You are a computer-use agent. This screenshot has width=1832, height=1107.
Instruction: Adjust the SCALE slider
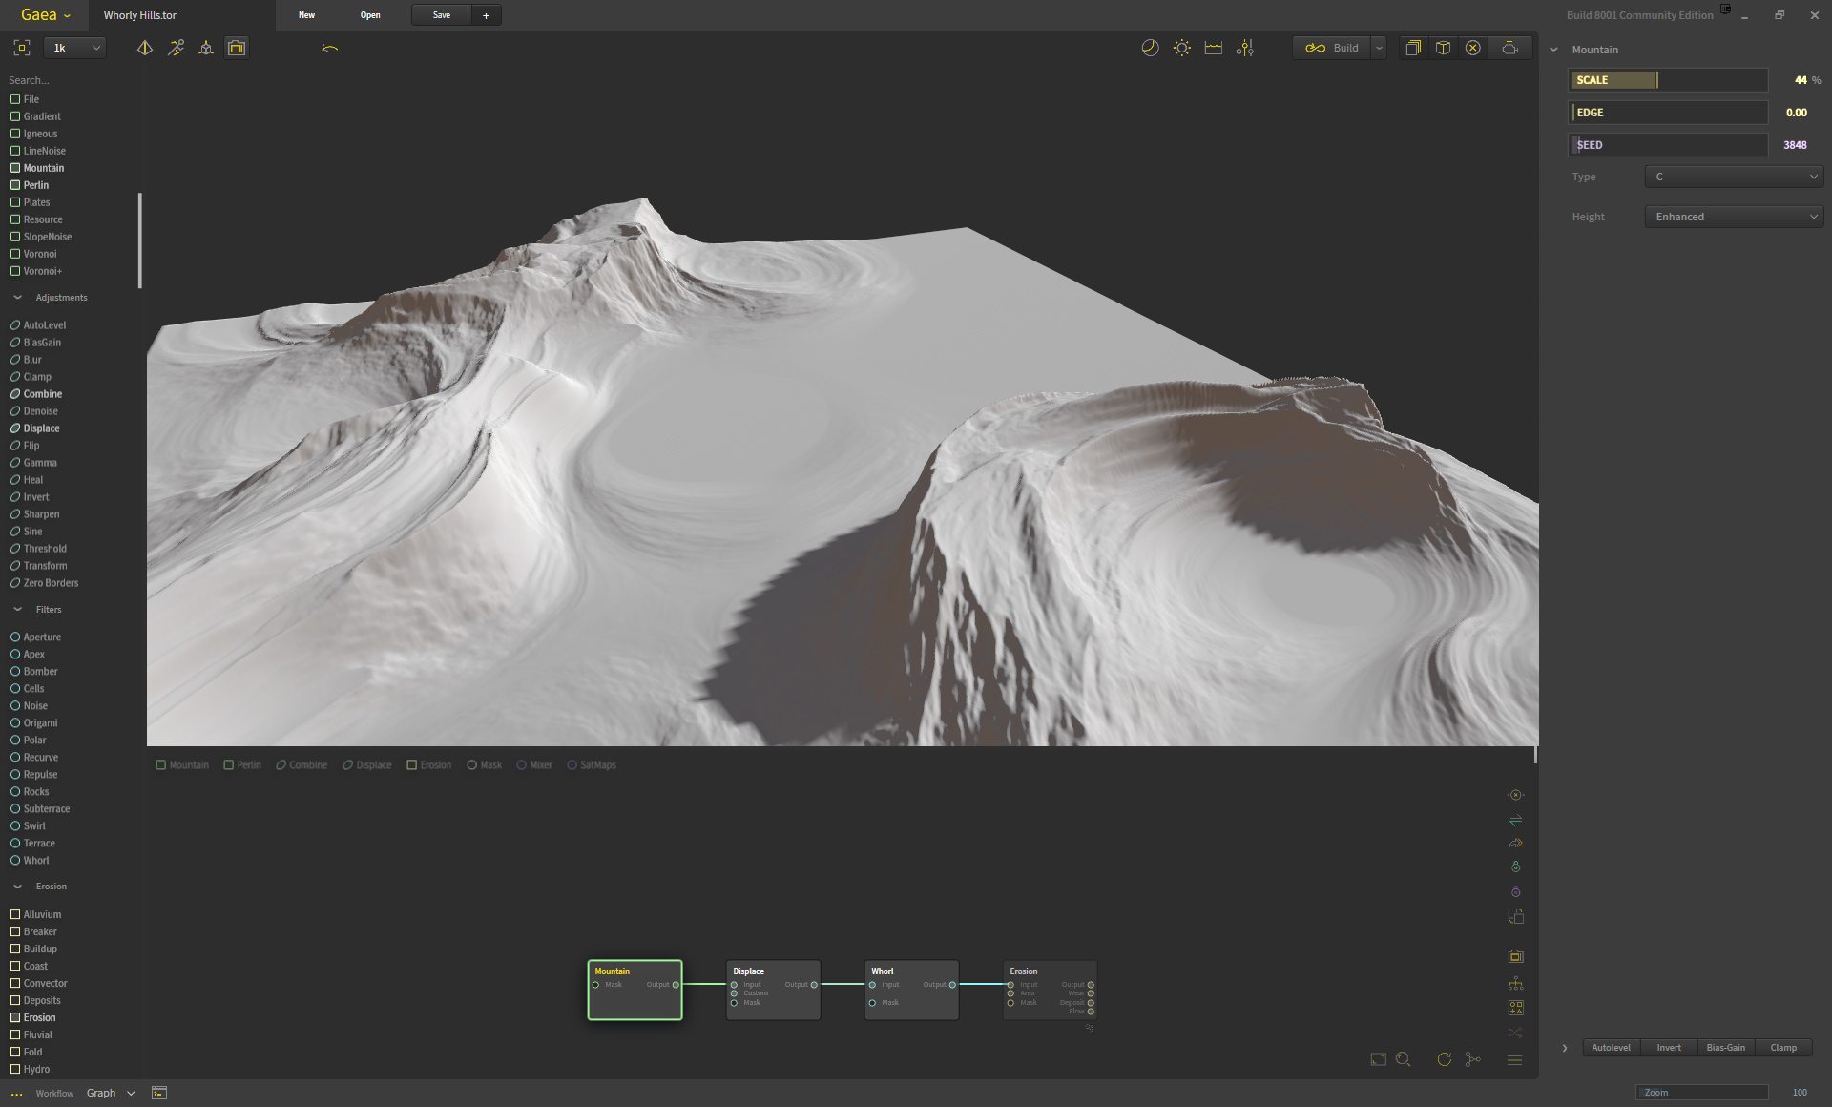click(1657, 80)
